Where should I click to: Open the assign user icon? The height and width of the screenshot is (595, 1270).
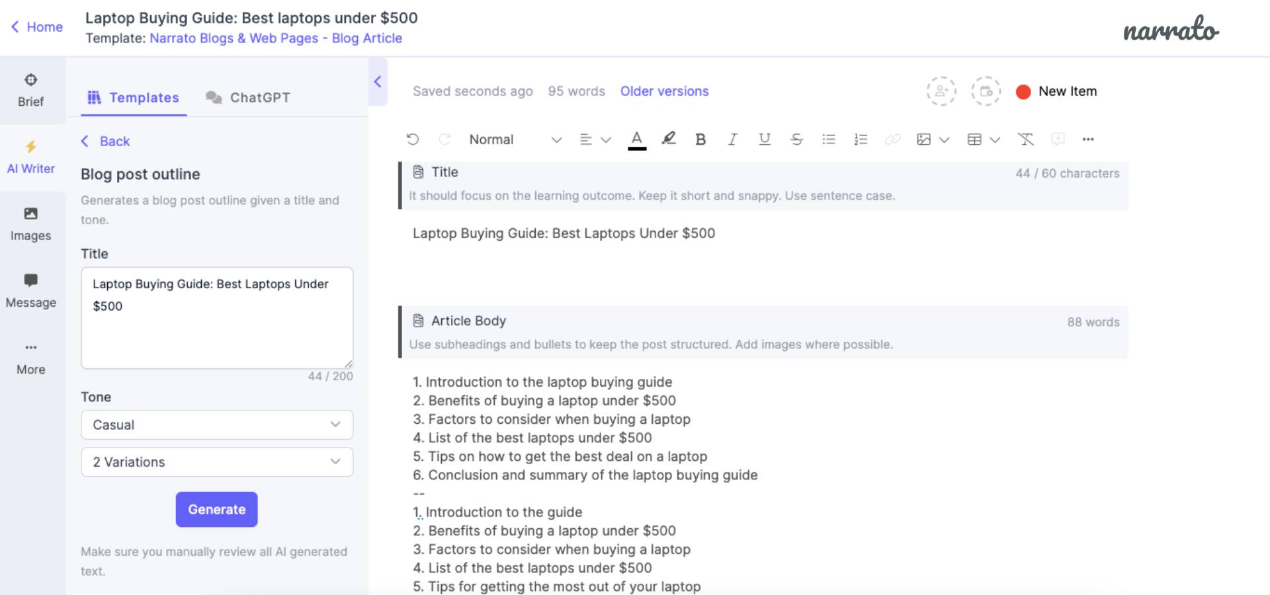[x=941, y=91]
